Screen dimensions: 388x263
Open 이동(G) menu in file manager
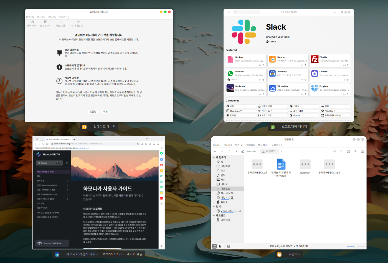[x=250, y=145]
